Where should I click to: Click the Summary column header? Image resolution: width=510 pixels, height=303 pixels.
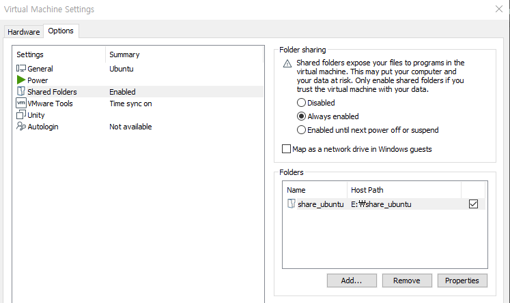pyautogui.click(x=184, y=54)
